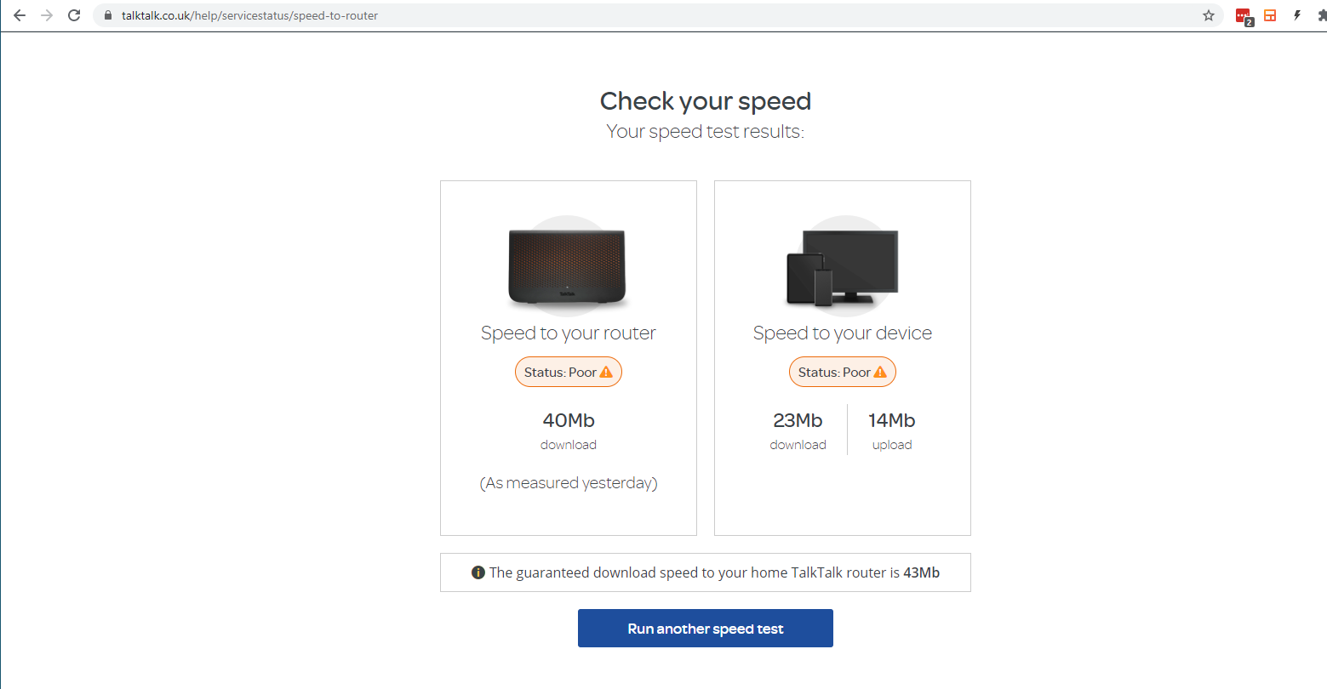The width and height of the screenshot is (1327, 689).
Task: Reload the speed test page
Action: pyautogui.click(x=74, y=14)
